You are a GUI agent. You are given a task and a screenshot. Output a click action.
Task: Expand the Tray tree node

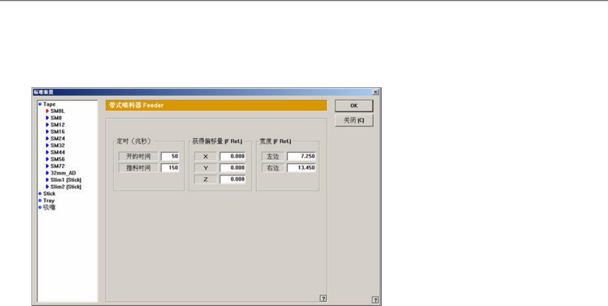(x=40, y=200)
